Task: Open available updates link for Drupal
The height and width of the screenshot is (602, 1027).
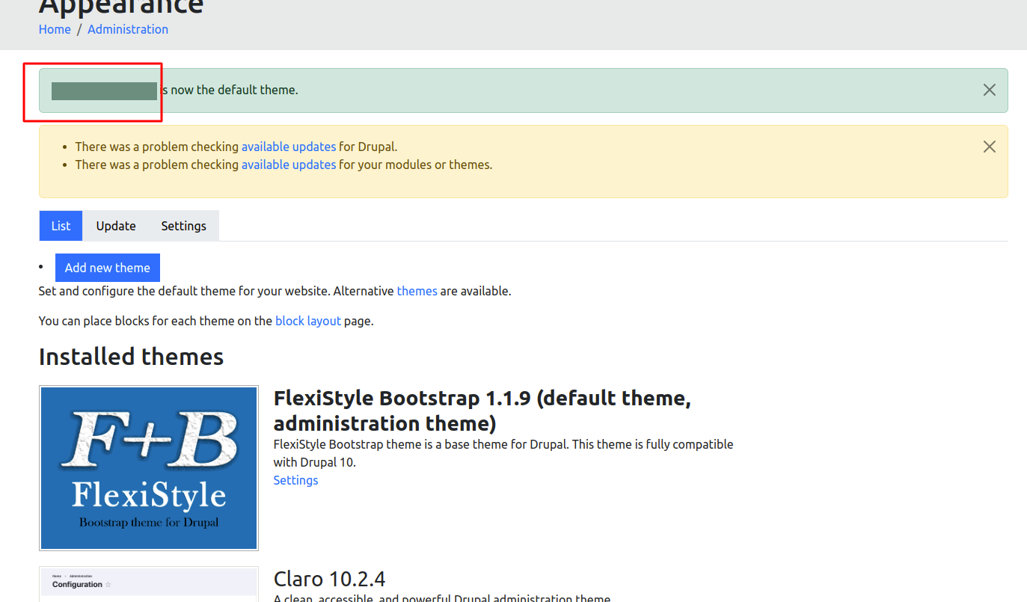Action: click(x=288, y=147)
